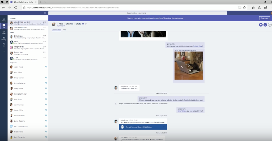The height and width of the screenshot is (141, 272).
Task: Start an audio call with the group
Action: point(265,25)
